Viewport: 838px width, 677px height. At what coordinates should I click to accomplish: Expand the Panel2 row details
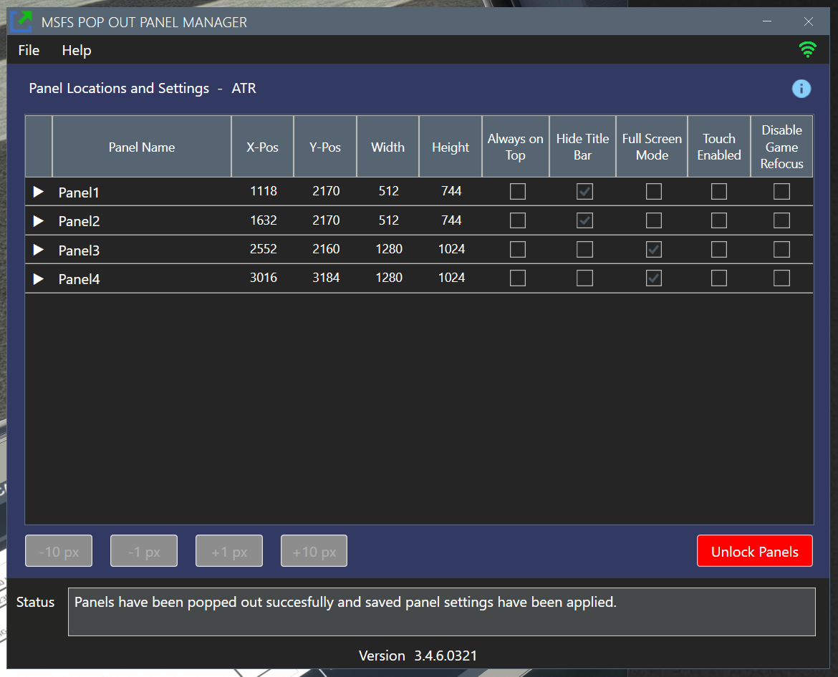pyautogui.click(x=39, y=221)
